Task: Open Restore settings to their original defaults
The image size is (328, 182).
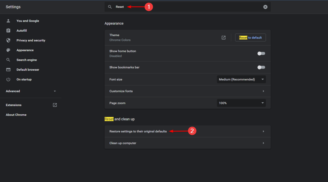Action: (x=187, y=131)
